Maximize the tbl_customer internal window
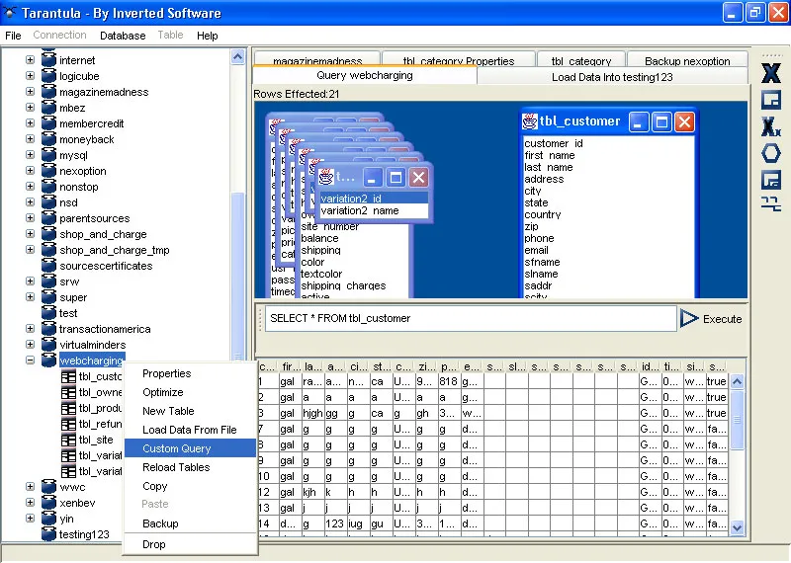Screen dimensions: 791x563 click(x=661, y=121)
